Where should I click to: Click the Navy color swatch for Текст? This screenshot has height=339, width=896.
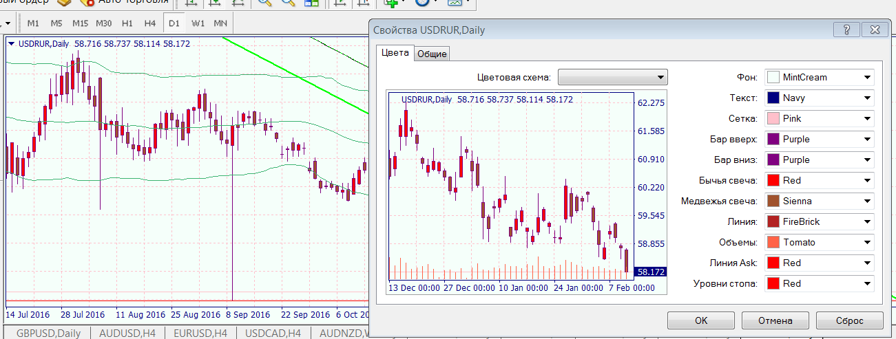[773, 98]
